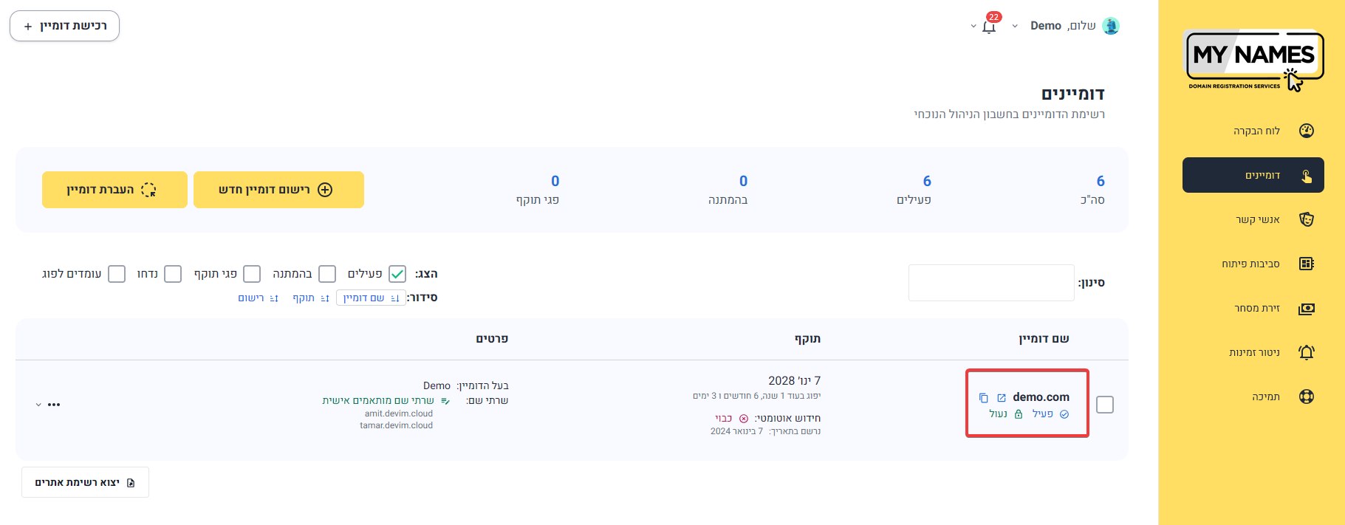Click the פגי תוקף expired count 0
Viewport: 1345px width, 525px height.
point(555,181)
